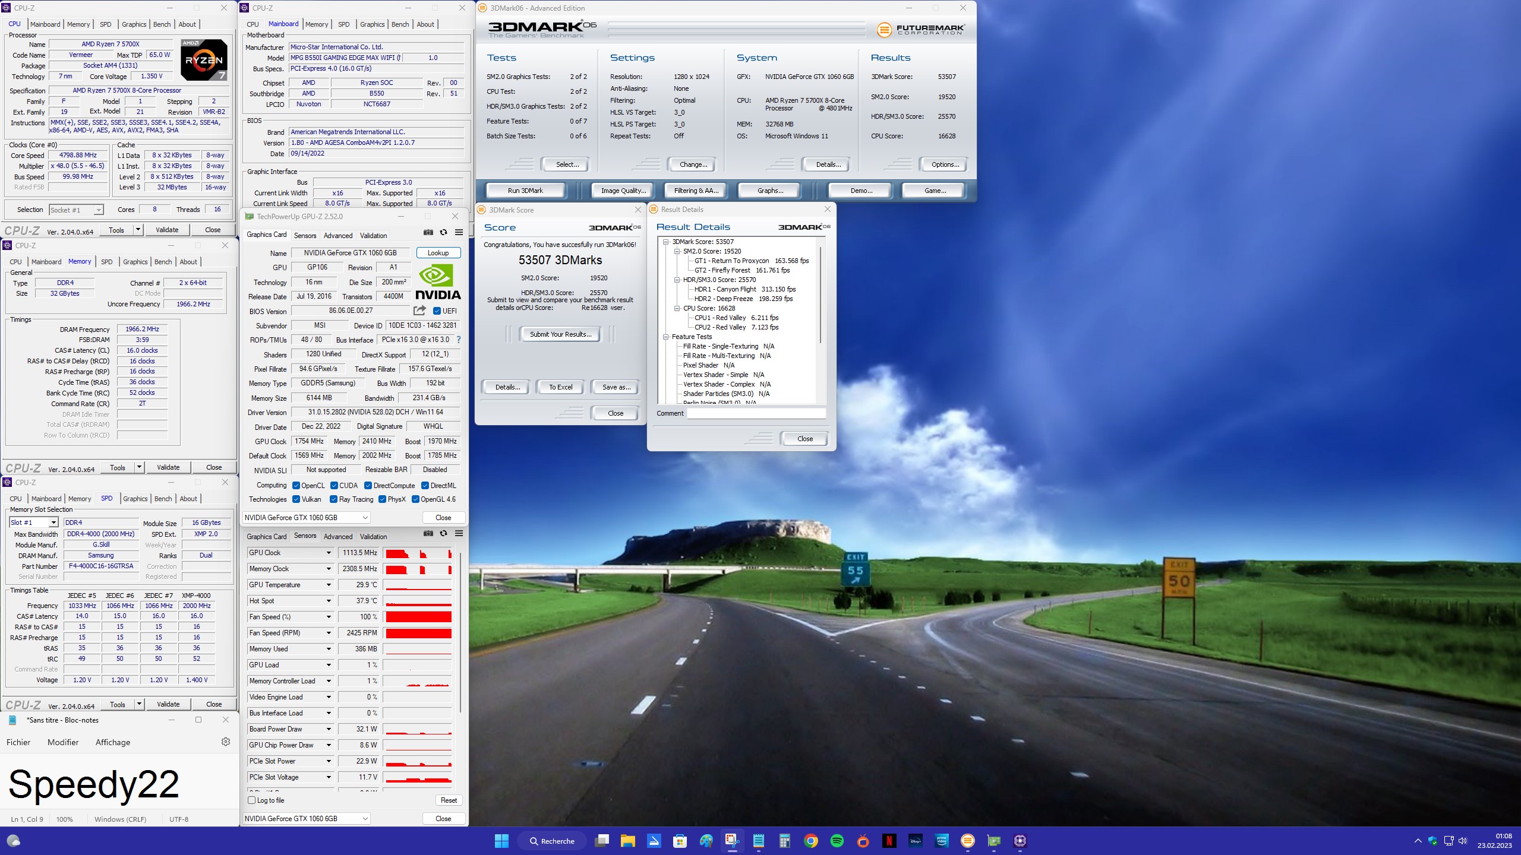Open Calculator from the taskbar
This screenshot has width=1521, height=855.
[785, 841]
